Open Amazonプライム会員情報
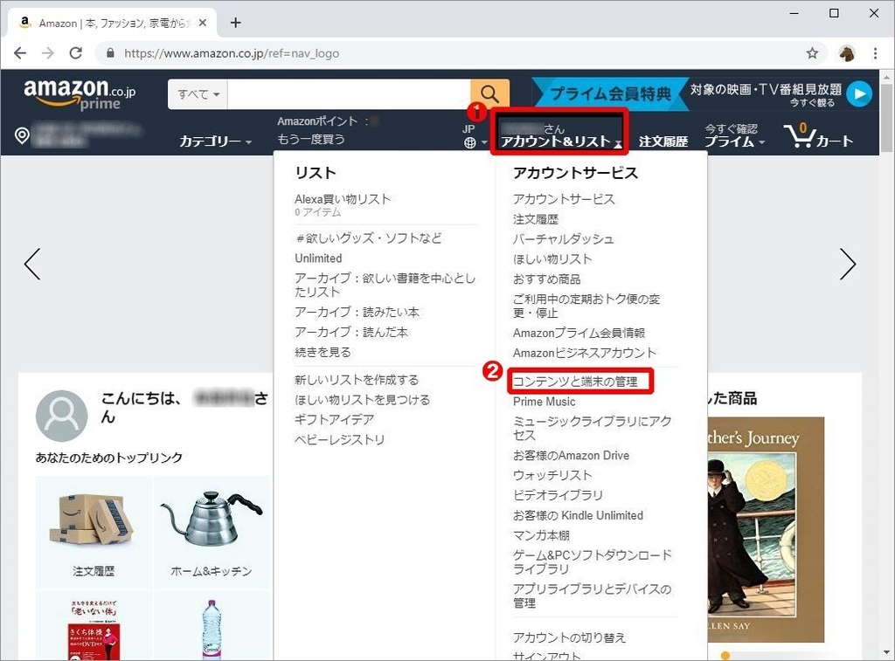The height and width of the screenshot is (661, 895). (579, 333)
